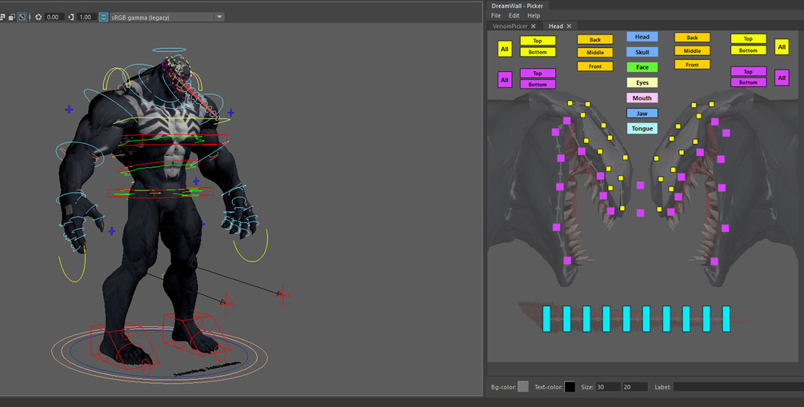Viewport: 804px width, 407px height.
Task: Select the light blue halo control above the head
Action: click(170, 50)
